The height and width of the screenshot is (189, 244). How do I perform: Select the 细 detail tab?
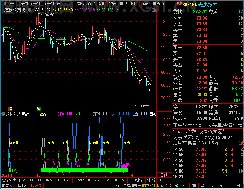coord(194,186)
